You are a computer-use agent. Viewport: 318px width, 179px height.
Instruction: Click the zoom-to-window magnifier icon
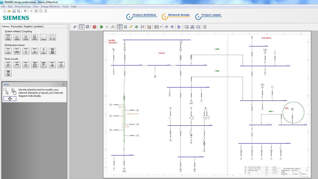(x=186, y=27)
